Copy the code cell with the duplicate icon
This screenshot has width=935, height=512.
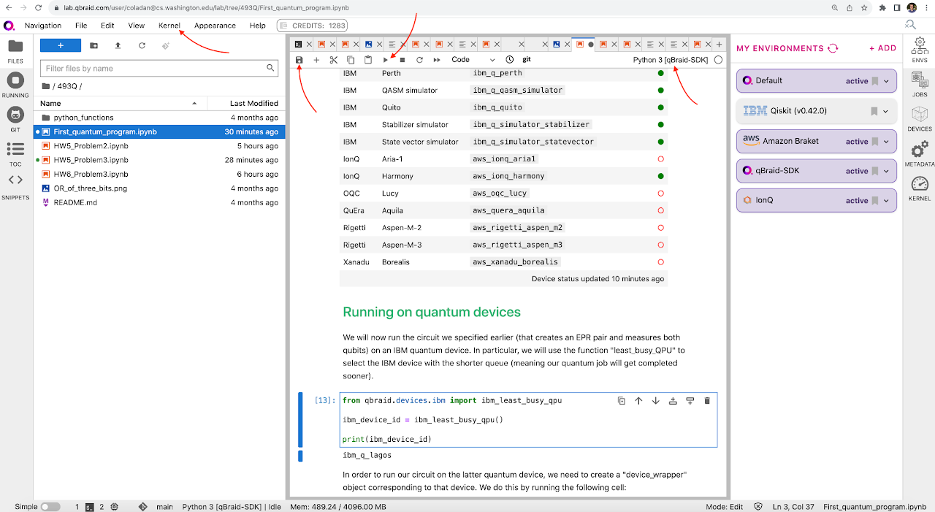point(622,401)
